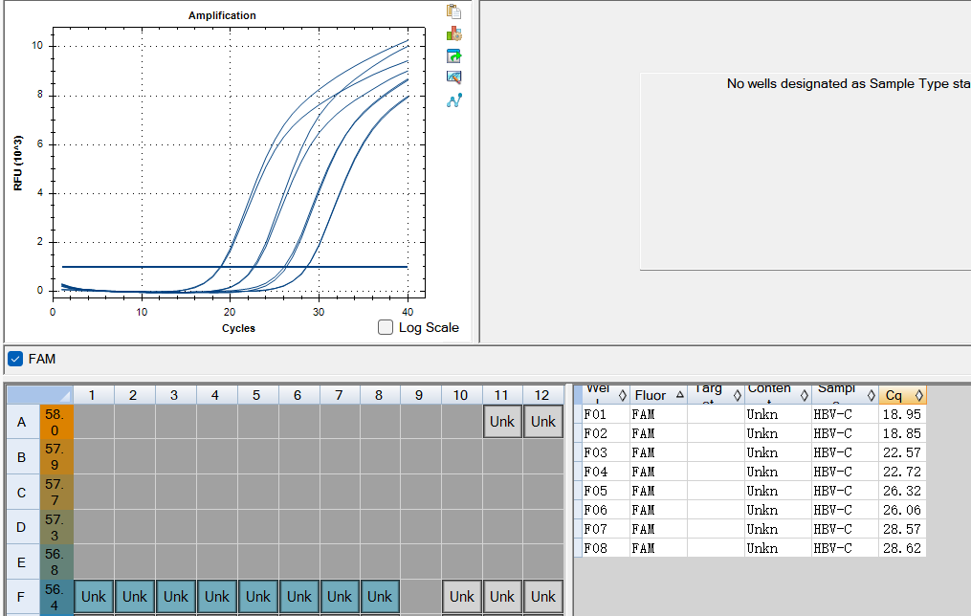The height and width of the screenshot is (616, 971).
Task: Click the select-all corner of the plate grid
Action: coord(39,395)
